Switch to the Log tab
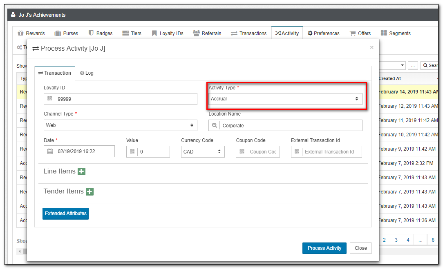The height and width of the screenshot is (269, 443). (x=87, y=73)
